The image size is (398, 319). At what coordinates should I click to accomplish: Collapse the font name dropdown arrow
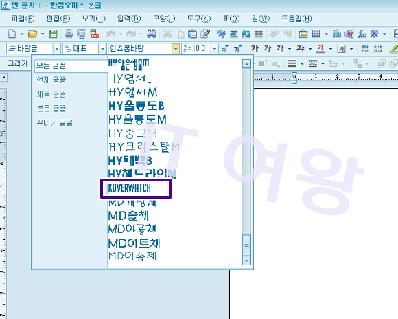click(176, 48)
